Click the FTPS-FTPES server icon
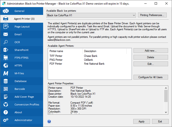The width and height of the screenshot is (172, 127). 6,58
